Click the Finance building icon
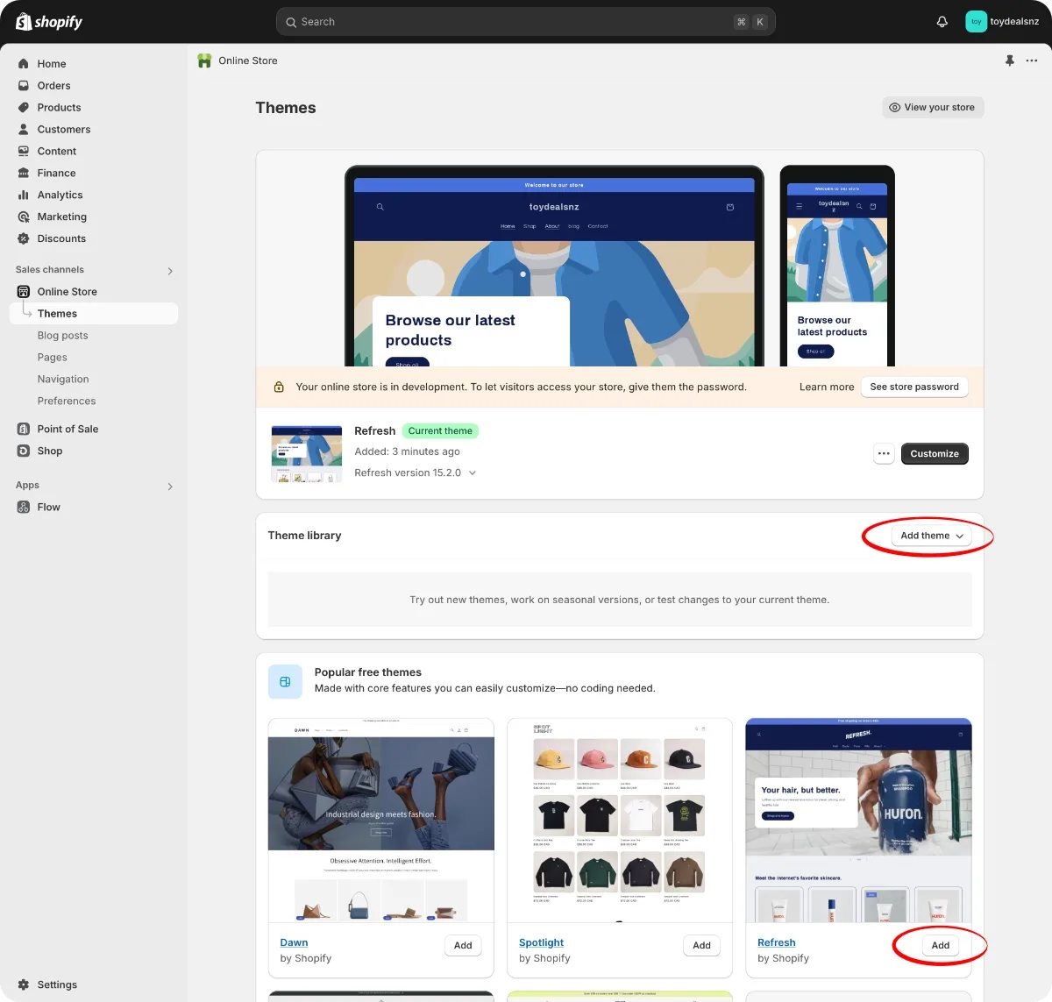Viewport: 1052px width, 1002px height. coord(24,174)
